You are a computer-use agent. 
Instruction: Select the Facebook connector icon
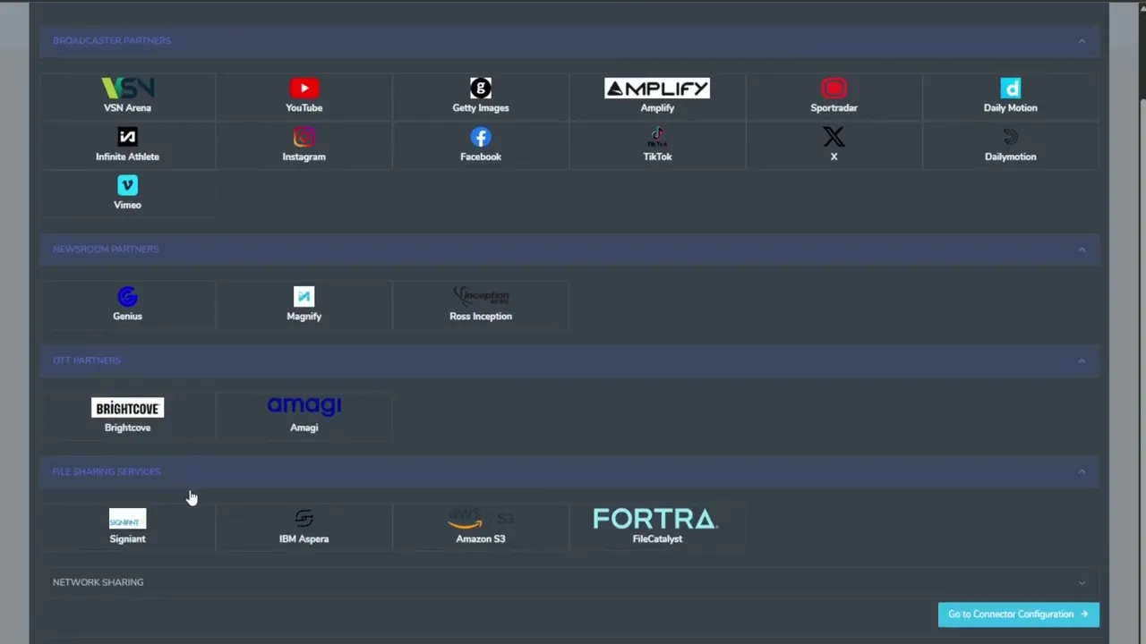pyautogui.click(x=481, y=137)
